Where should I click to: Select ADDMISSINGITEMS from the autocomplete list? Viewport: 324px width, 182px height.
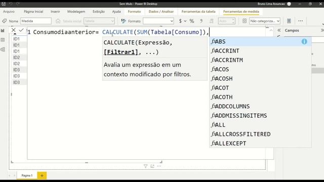coord(260,116)
